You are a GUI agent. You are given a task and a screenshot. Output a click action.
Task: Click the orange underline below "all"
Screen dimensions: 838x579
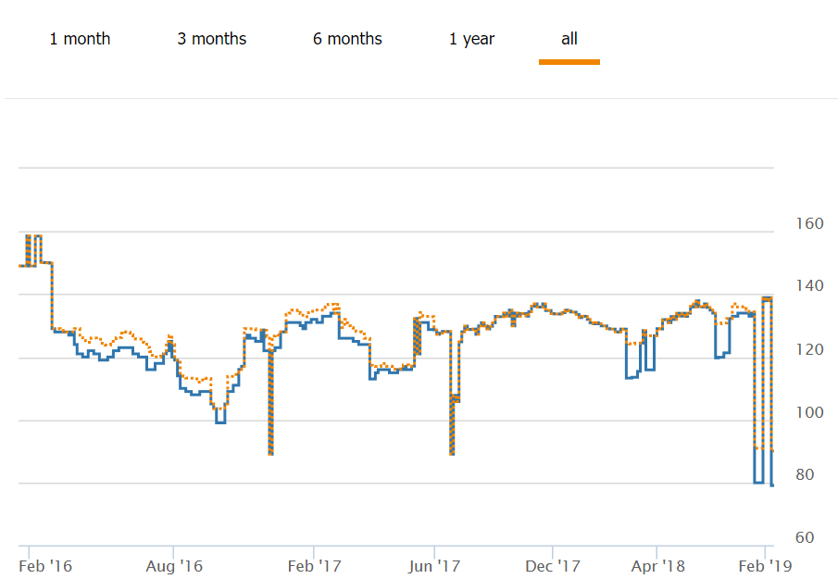(569, 62)
